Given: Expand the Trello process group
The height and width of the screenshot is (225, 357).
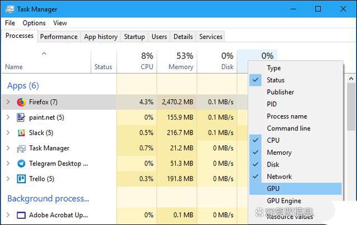Looking at the screenshot, I should tap(8, 179).
